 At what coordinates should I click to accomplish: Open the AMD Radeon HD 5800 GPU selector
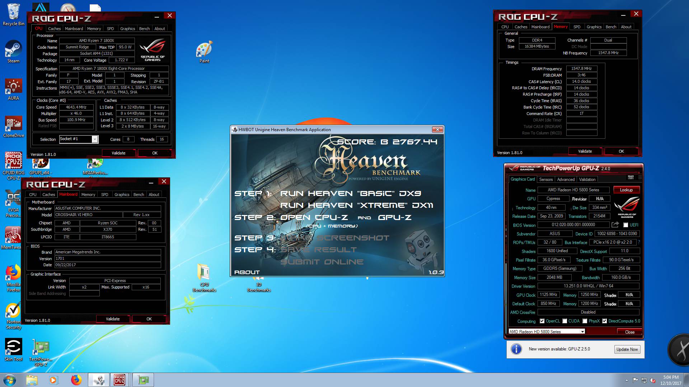pos(547,331)
